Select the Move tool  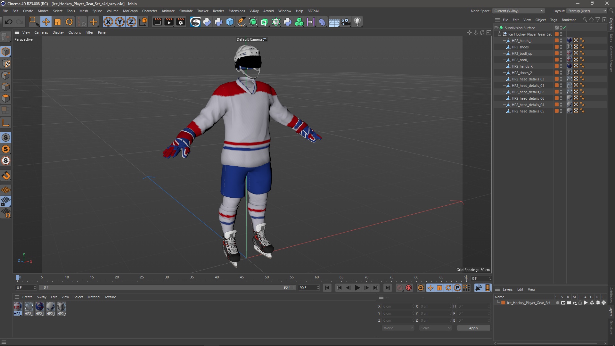coord(46,22)
